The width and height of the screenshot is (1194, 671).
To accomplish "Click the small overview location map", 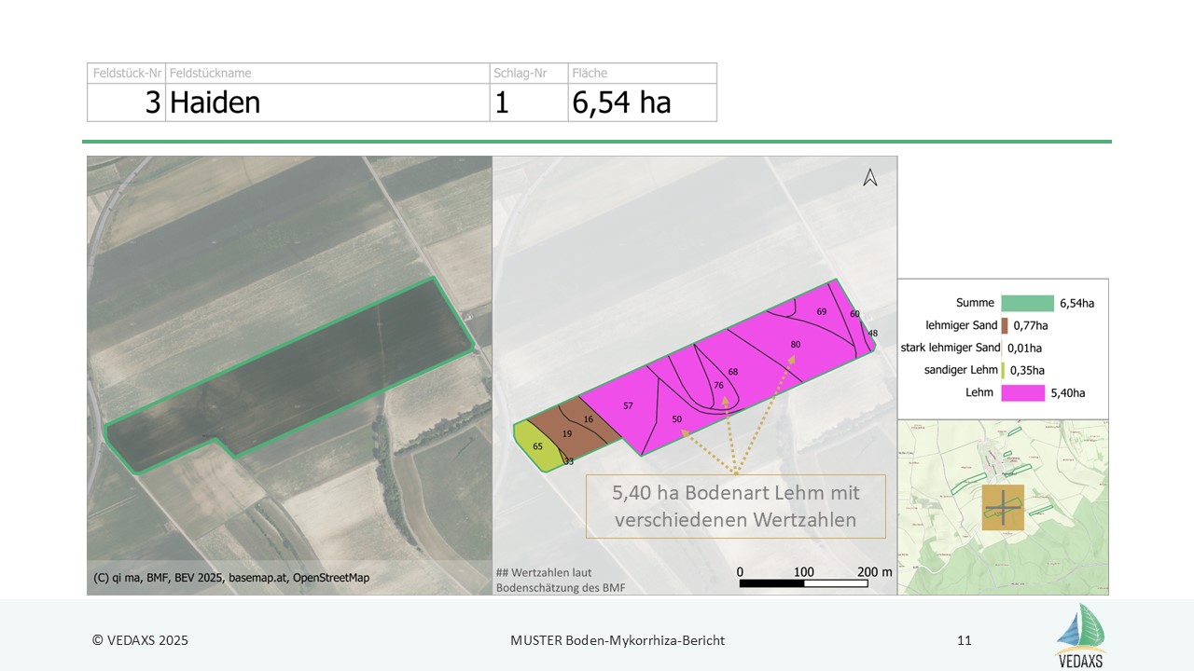I will coord(1003,506).
